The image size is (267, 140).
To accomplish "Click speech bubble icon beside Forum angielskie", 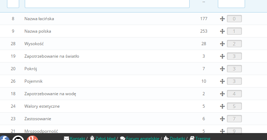I will coord(123,138).
